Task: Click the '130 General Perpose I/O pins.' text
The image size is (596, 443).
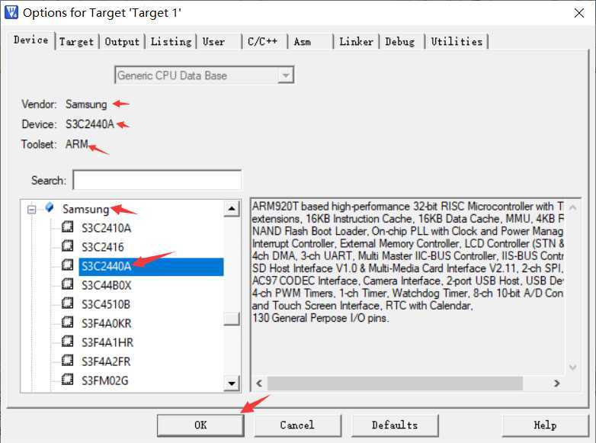Action: (x=320, y=318)
